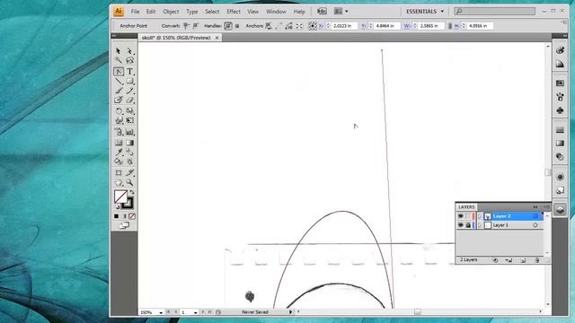Open status bar Never Saved flyout arrow
575x323 pixels.
point(290,312)
